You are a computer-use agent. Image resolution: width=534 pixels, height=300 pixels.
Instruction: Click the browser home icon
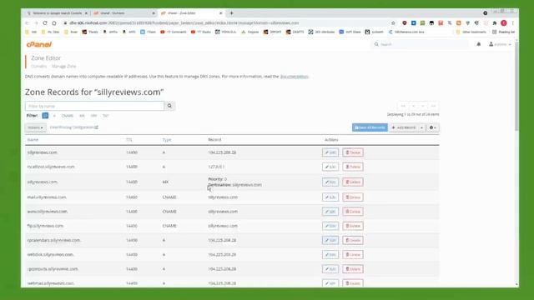pos(54,22)
